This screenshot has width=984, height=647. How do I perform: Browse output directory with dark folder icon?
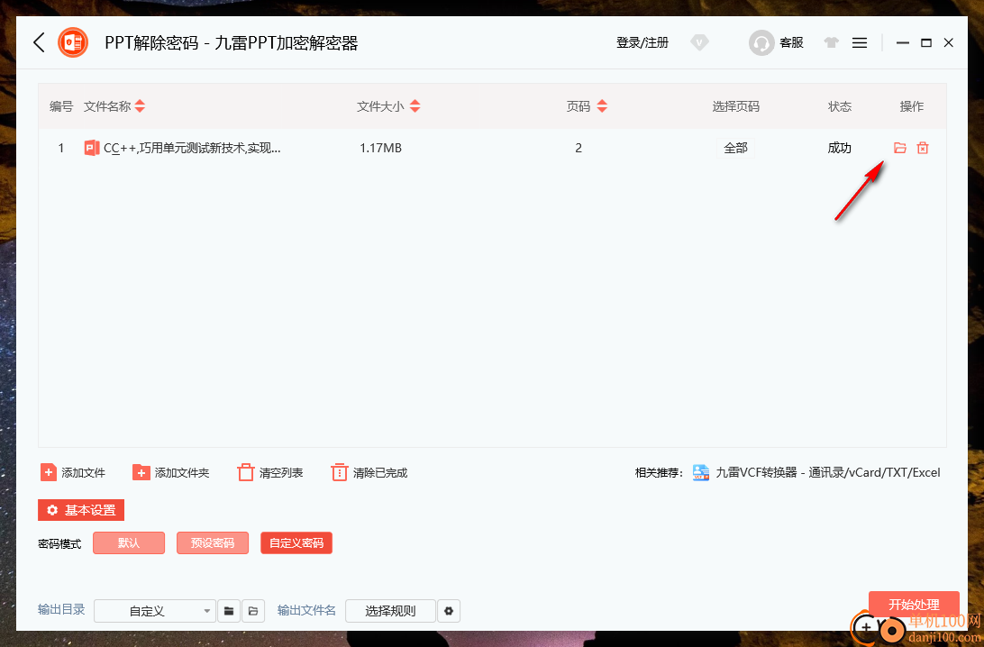point(229,611)
